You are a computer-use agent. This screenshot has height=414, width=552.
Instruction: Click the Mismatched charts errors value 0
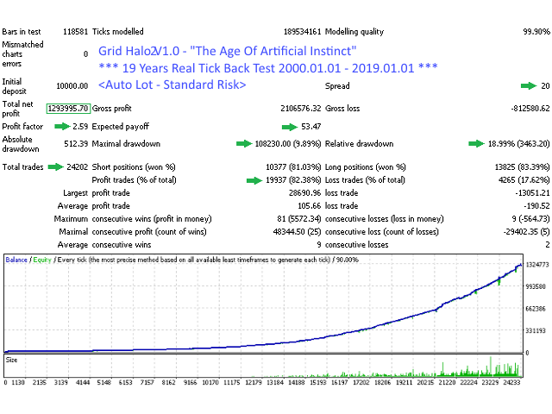(85, 53)
